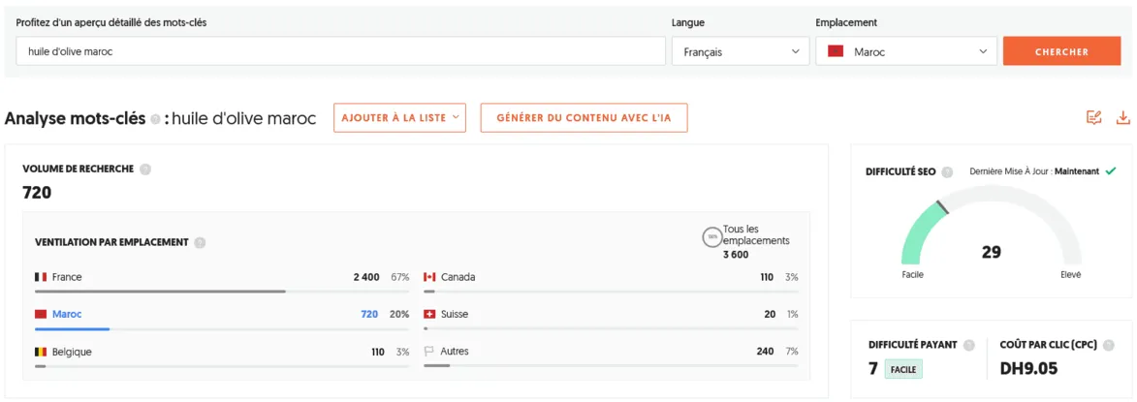Viewport: 1137px width, 402px height.
Task: Click the download export icon
Action: click(x=1122, y=117)
